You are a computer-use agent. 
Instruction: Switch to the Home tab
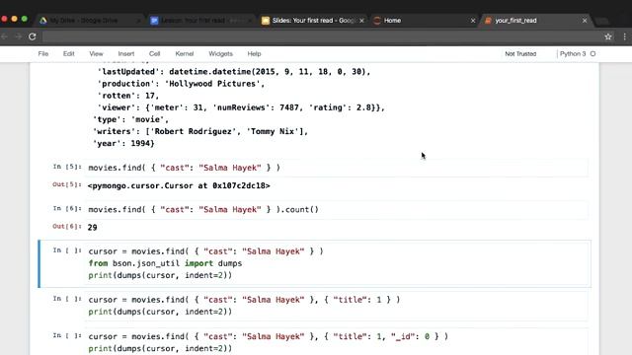click(x=424, y=20)
